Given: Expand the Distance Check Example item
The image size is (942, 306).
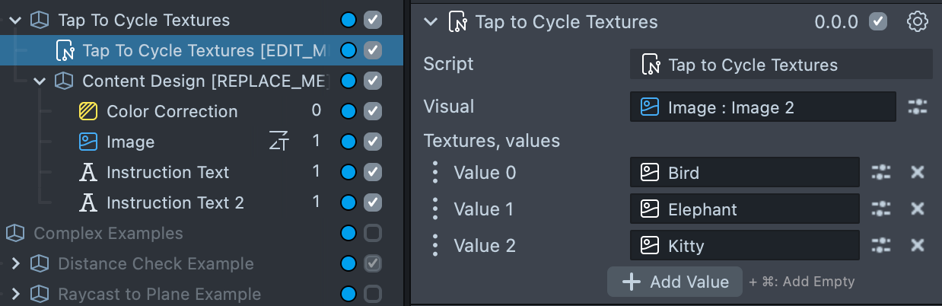Looking at the screenshot, I should point(15,264).
